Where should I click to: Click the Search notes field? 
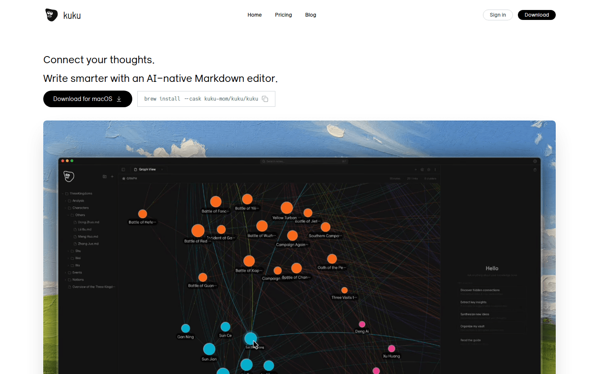[304, 161]
